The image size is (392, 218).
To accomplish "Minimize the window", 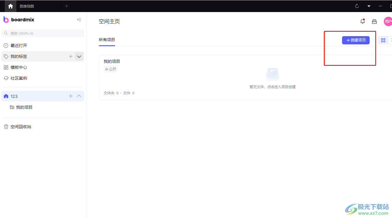I will (x=381, y=6).
